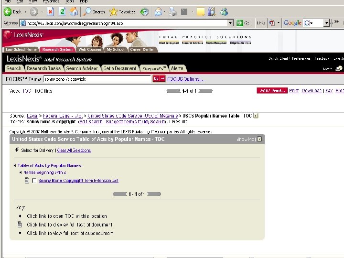
Task: Open My School tab
Action: (116, 50)
